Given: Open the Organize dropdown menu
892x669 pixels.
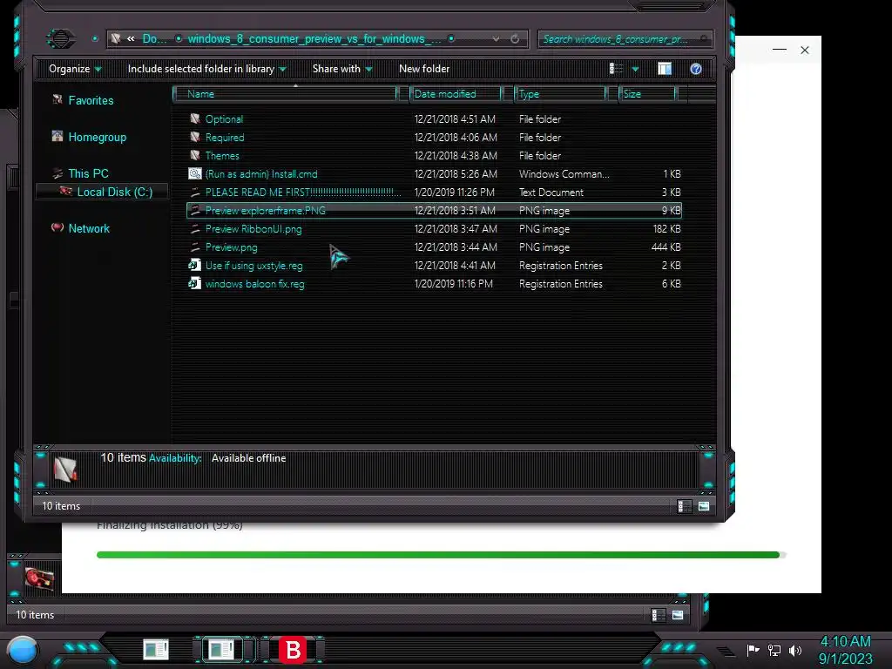Looking at the screenshot, I should pos(75,69).
